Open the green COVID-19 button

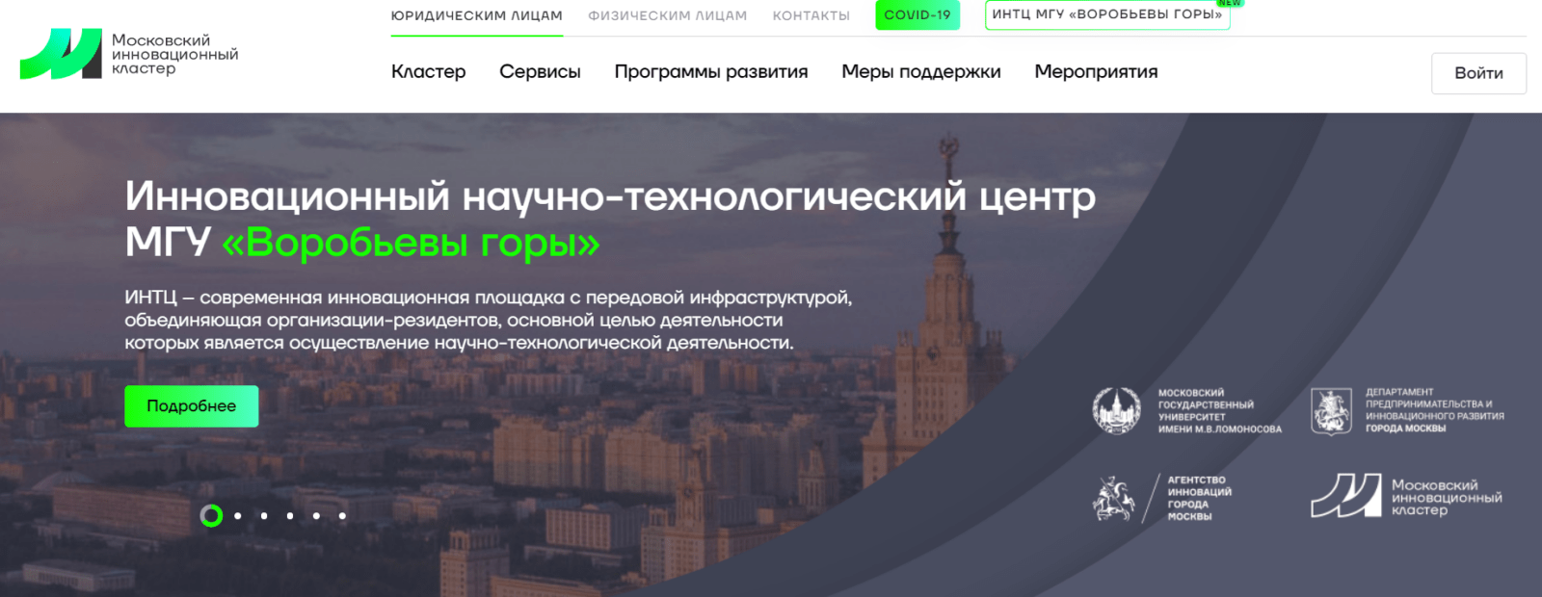click(x=917, y=14)
